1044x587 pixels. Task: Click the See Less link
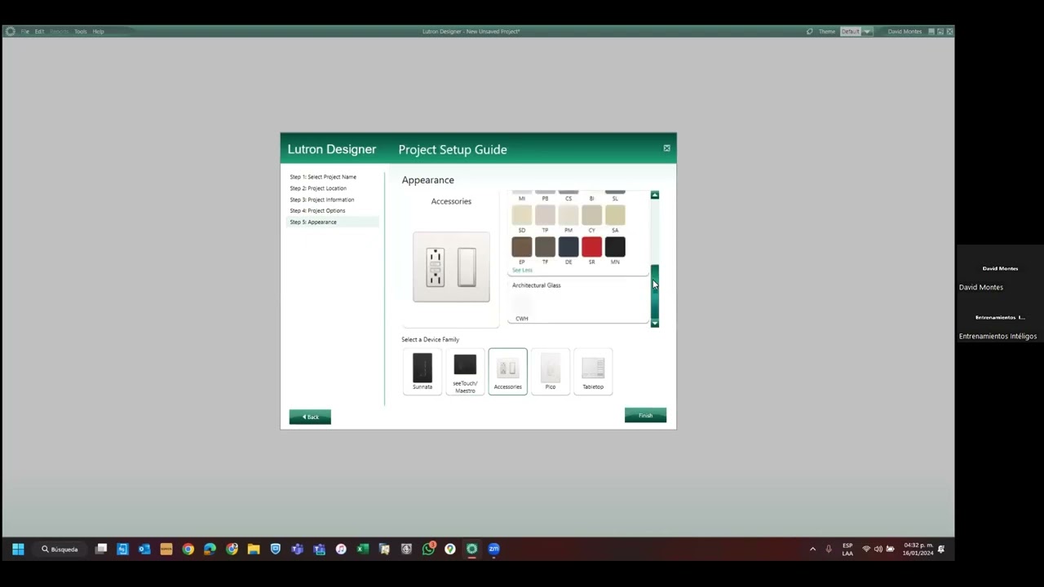(522, 270)
